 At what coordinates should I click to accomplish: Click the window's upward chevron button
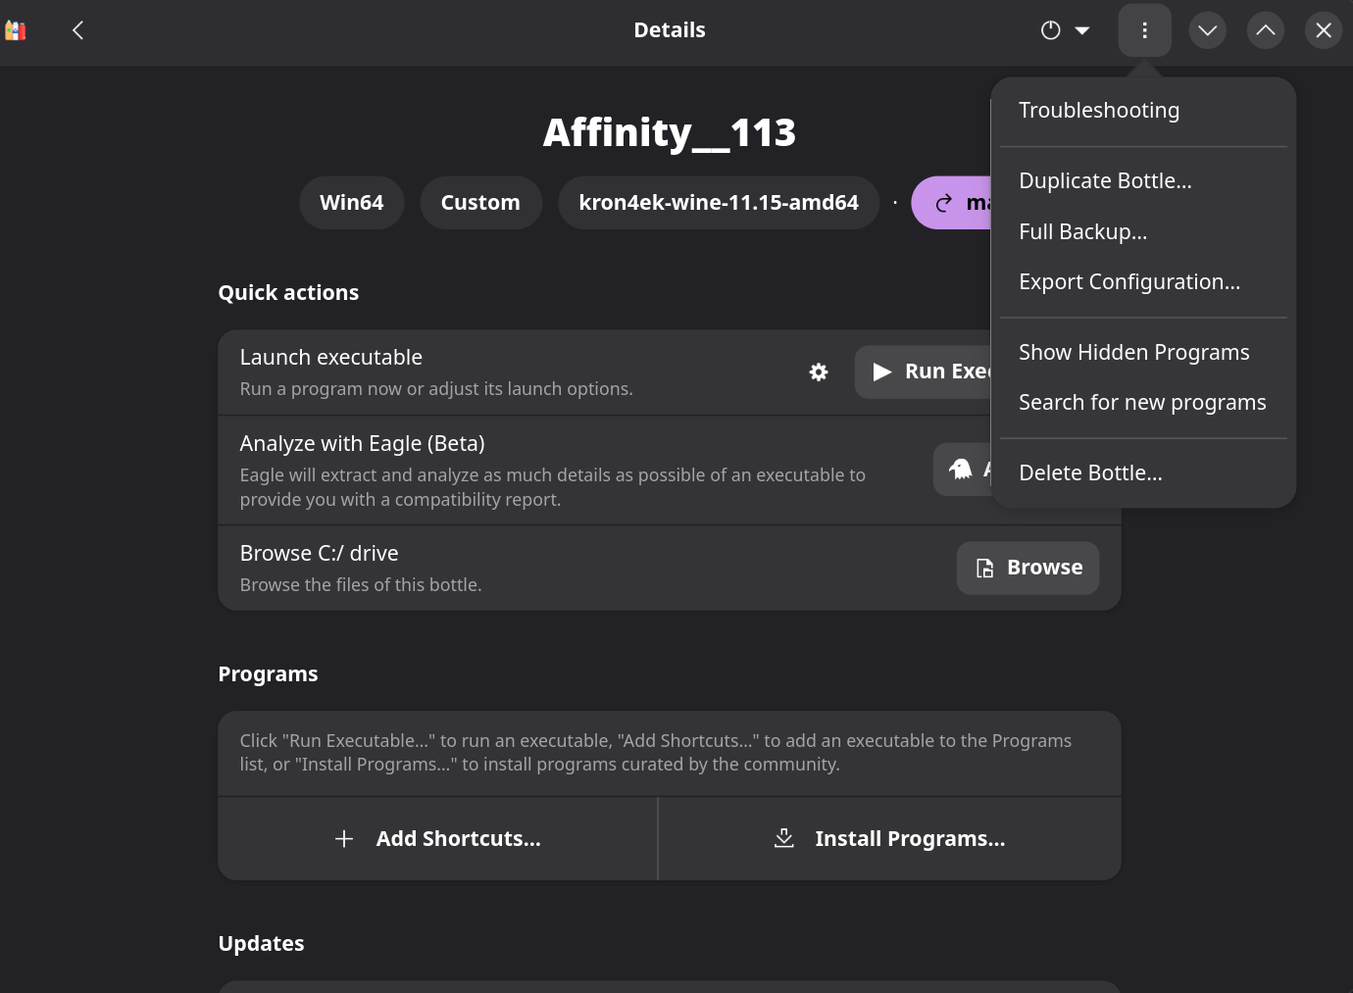(1266, 30)
